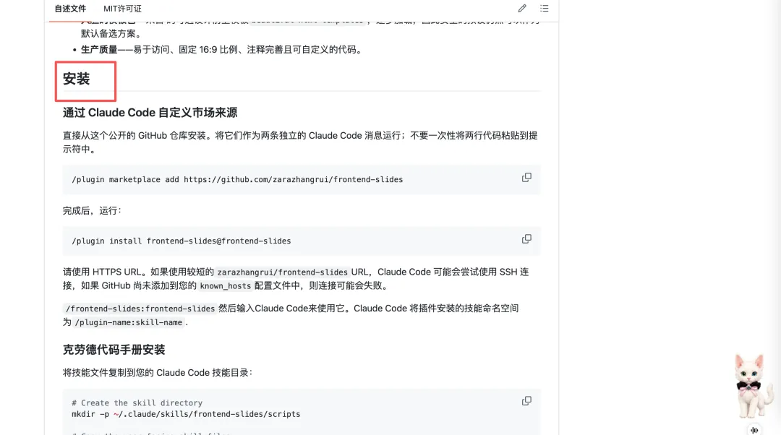Copy the plugin install frontend-slides command
The height and width of the screenshot is (435, 781).
tap(526, 239)
